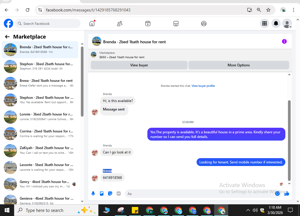Open the Groups icon in top navigation
300x216 pixels.
[x=204, y=24]
